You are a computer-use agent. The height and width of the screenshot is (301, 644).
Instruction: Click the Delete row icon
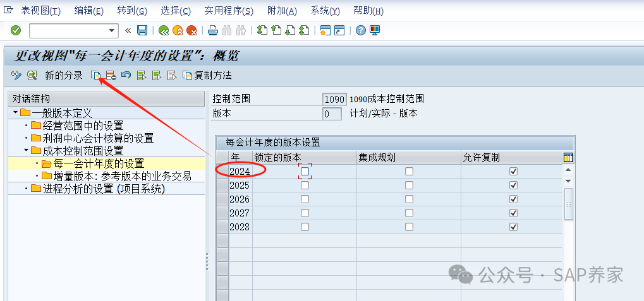tap(111, 75)
